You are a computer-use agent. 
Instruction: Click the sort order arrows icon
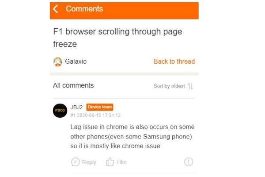pos(190,86)
